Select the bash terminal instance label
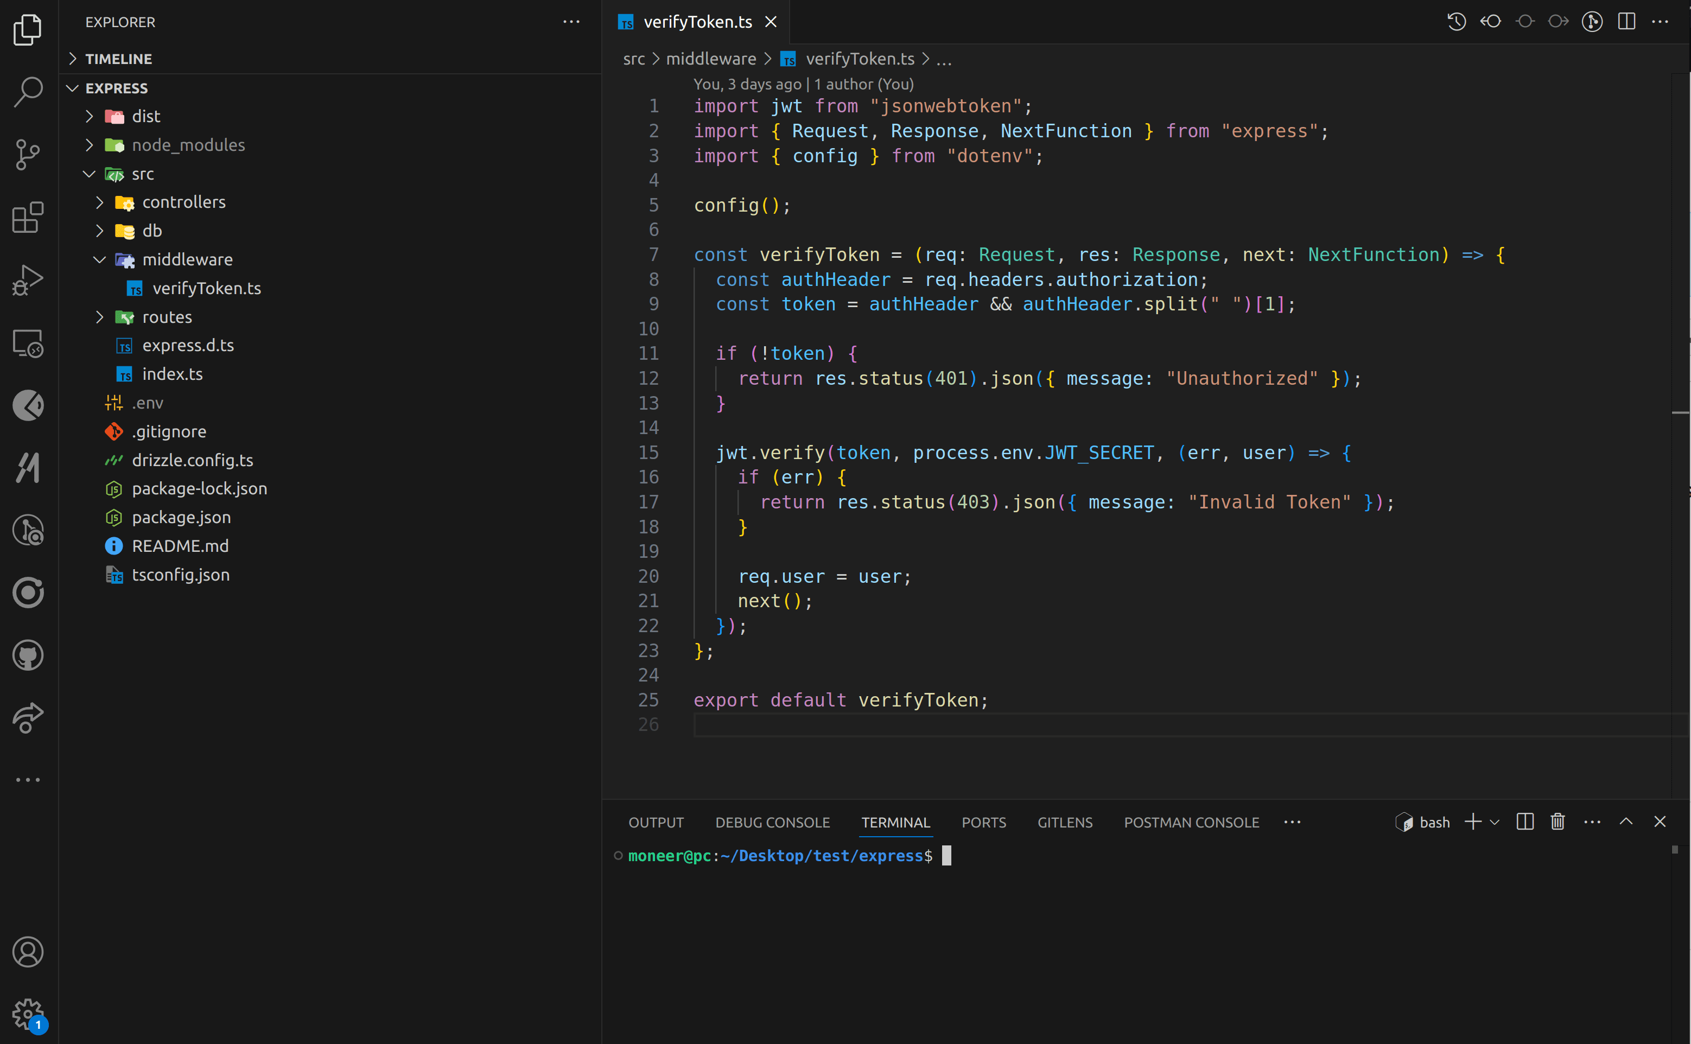The image size is (1691, 1044). pos(1435,823)
